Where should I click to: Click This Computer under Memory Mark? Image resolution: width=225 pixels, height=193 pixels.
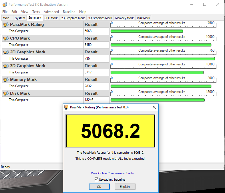(19, 86)
